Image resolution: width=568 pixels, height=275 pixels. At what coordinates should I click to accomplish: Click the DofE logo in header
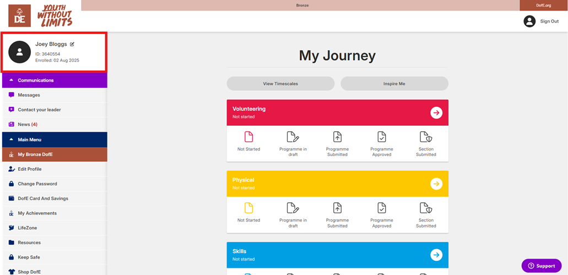pyautogui.click(x=19, y=15)
